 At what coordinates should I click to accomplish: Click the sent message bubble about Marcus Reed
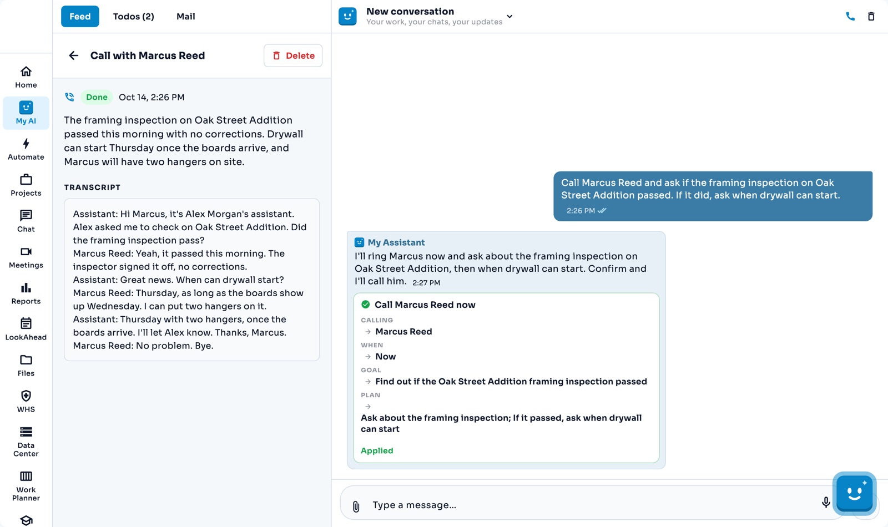coord(713,196)
